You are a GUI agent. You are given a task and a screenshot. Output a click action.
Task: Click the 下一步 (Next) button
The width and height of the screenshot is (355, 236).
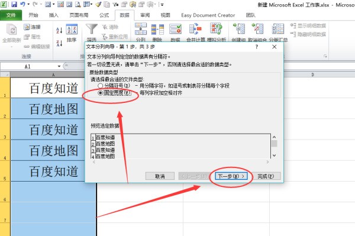[x=231, y=176]
